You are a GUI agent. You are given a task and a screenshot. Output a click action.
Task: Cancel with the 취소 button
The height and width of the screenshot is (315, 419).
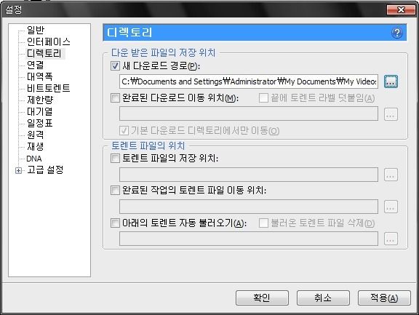[x=323, y=298]
